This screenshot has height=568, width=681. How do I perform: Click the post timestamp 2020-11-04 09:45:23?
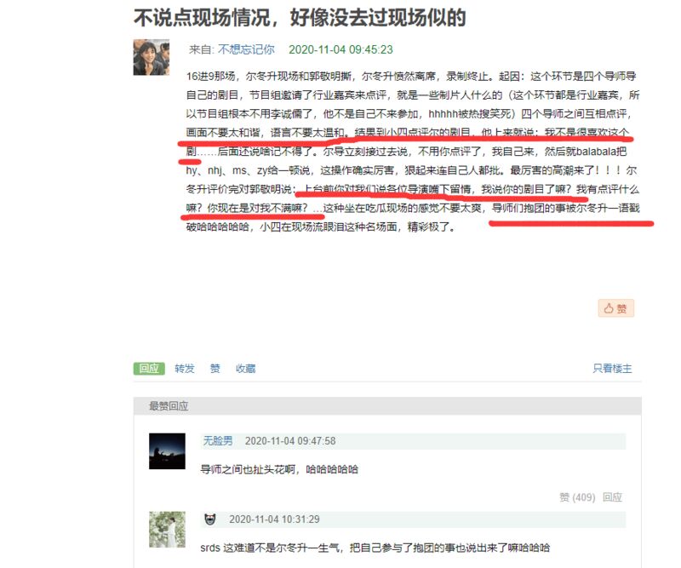click(x=341, y=49)
